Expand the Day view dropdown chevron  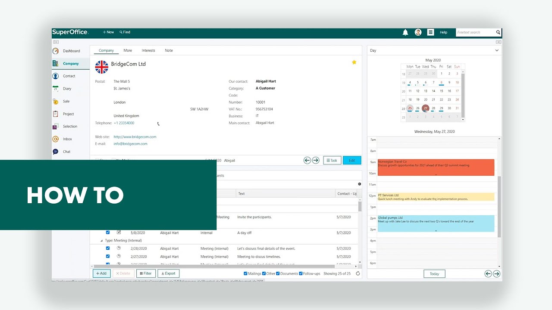497,50
